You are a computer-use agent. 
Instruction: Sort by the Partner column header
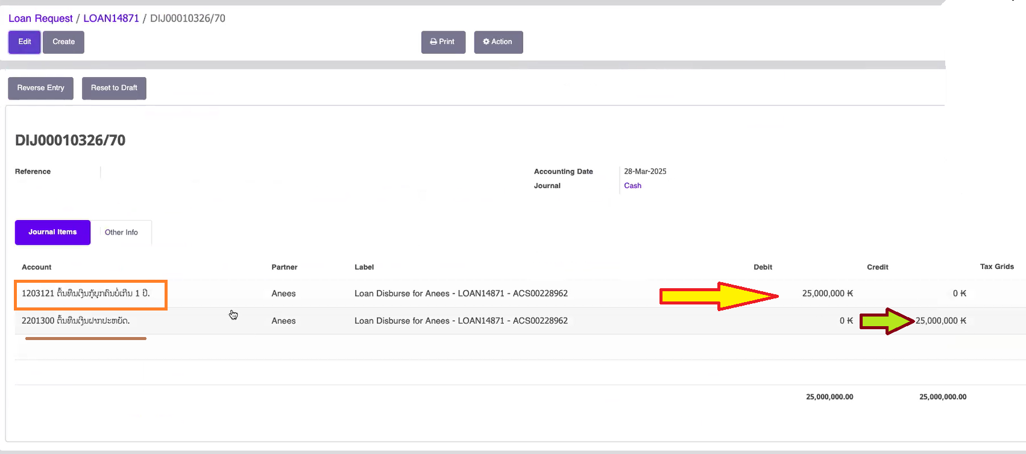285,267
